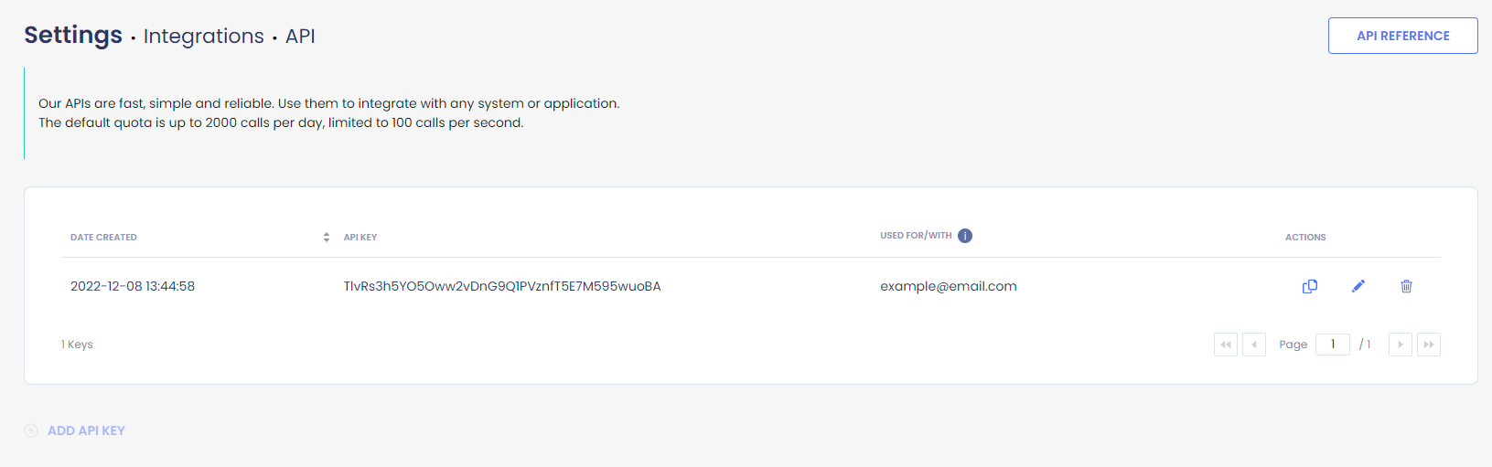Open the API Reference page
Viewport: 1492px width, 467px height.
[x=1402, y=36]
